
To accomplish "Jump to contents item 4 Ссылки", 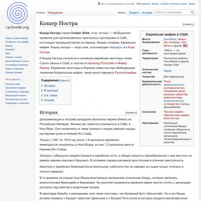I will coord(48,100).
